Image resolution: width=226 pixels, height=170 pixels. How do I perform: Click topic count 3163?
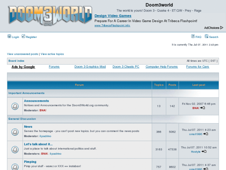click(159, 149)
